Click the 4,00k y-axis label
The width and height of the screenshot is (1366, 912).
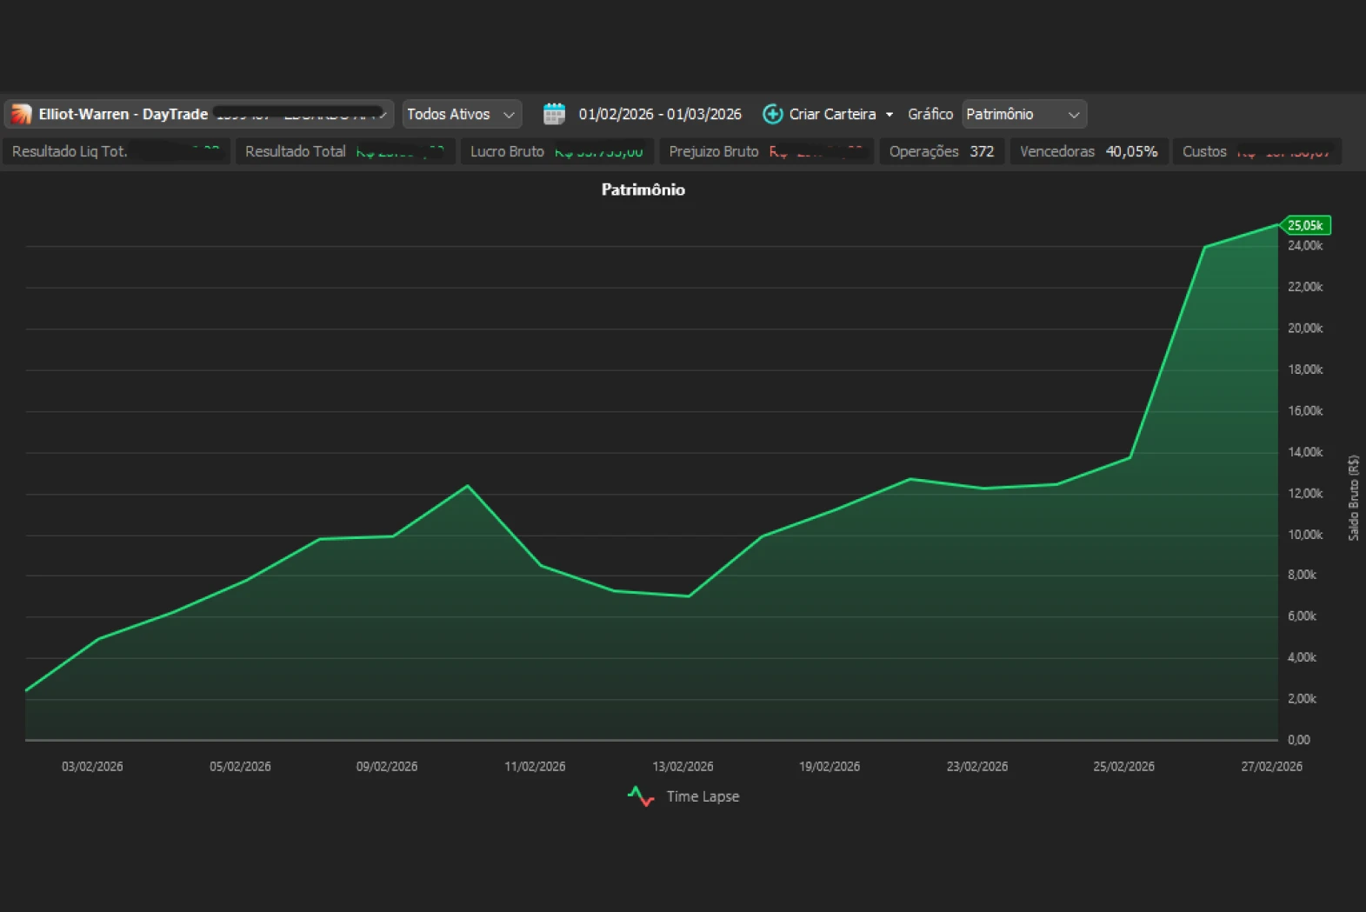point(1303,657)
